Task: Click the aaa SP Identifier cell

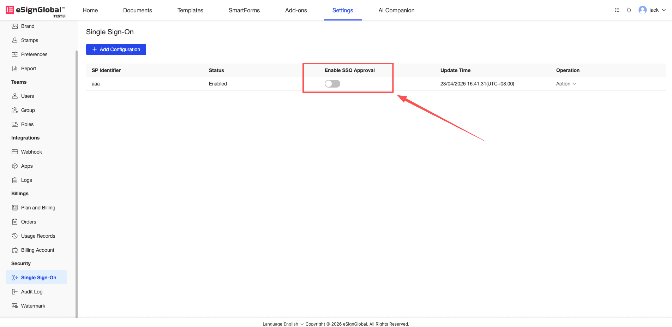Action: [96, 84]
